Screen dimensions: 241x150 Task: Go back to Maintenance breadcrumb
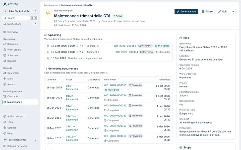pyautogui.click(x=51, y=5)
